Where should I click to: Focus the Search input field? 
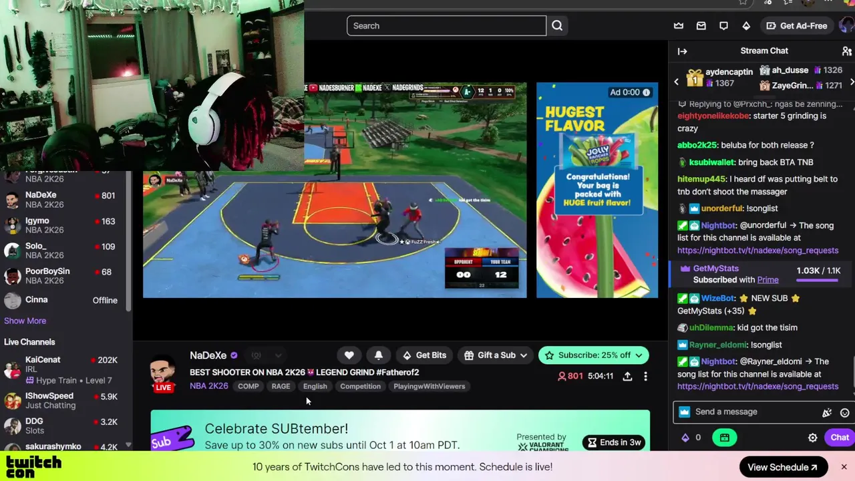pyautogui.click(x=446, y=26)
